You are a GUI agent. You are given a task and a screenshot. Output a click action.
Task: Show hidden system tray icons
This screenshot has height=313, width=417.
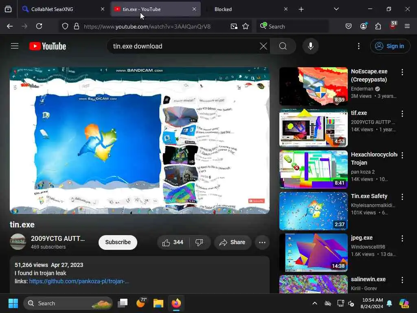tap(315, 303)
